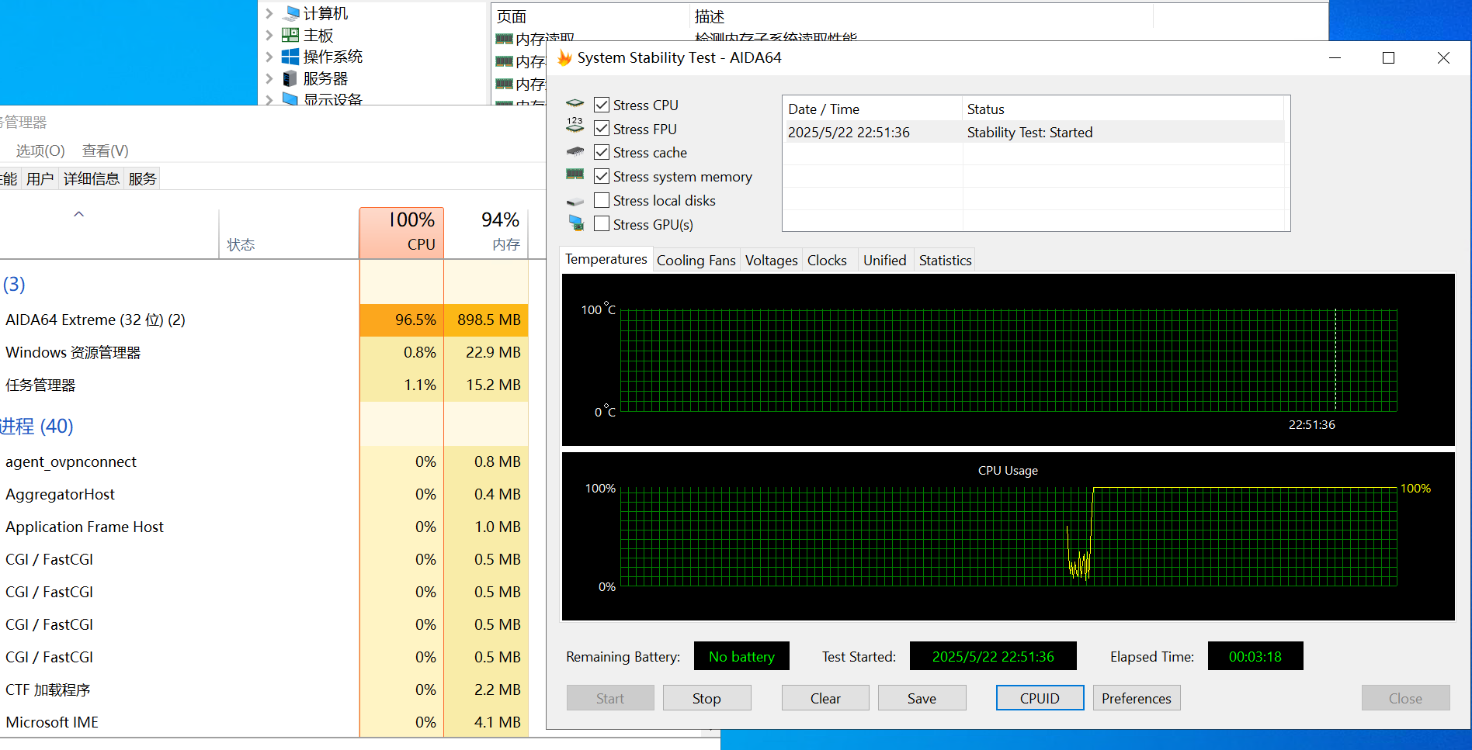Open the CPUID panel
The image size is (1472, 750).
pos(1040,698)
